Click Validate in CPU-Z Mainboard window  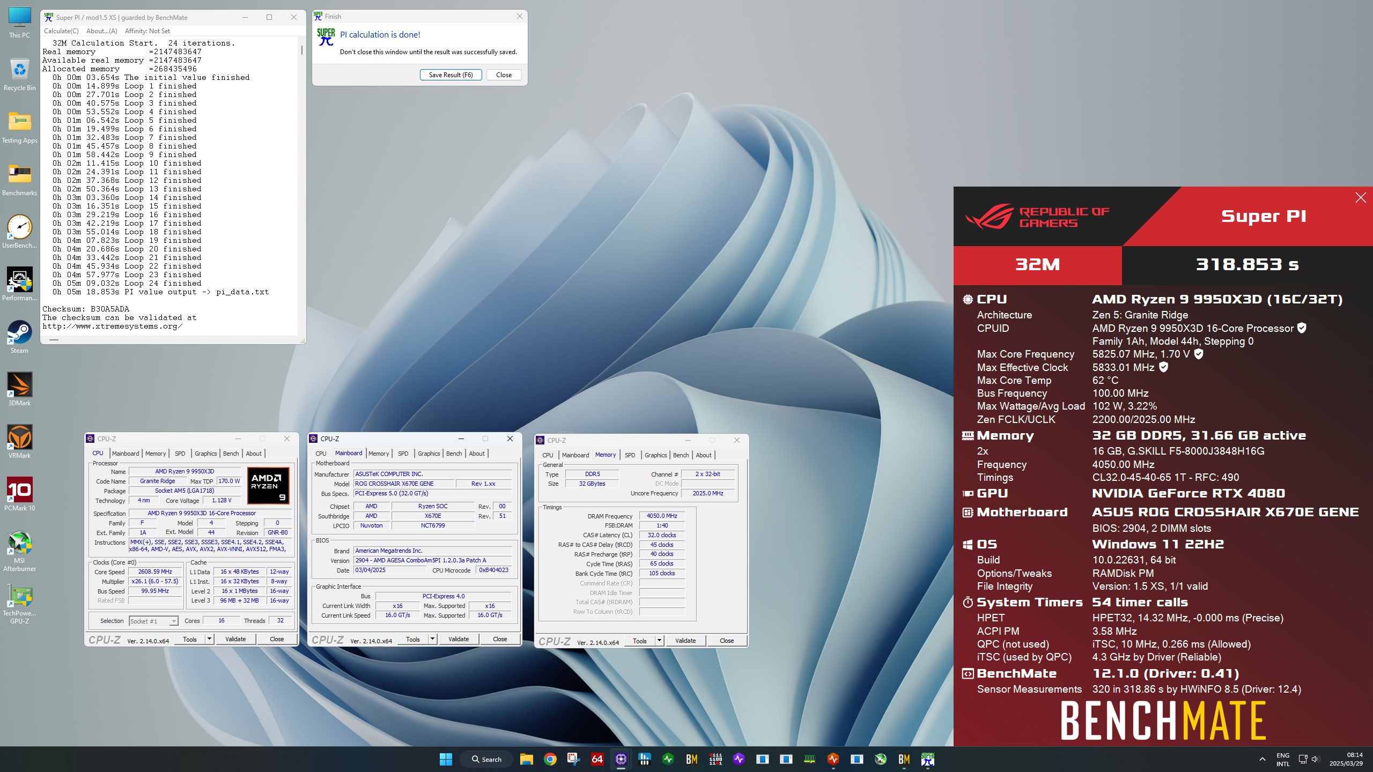click(x=459, y=639)
